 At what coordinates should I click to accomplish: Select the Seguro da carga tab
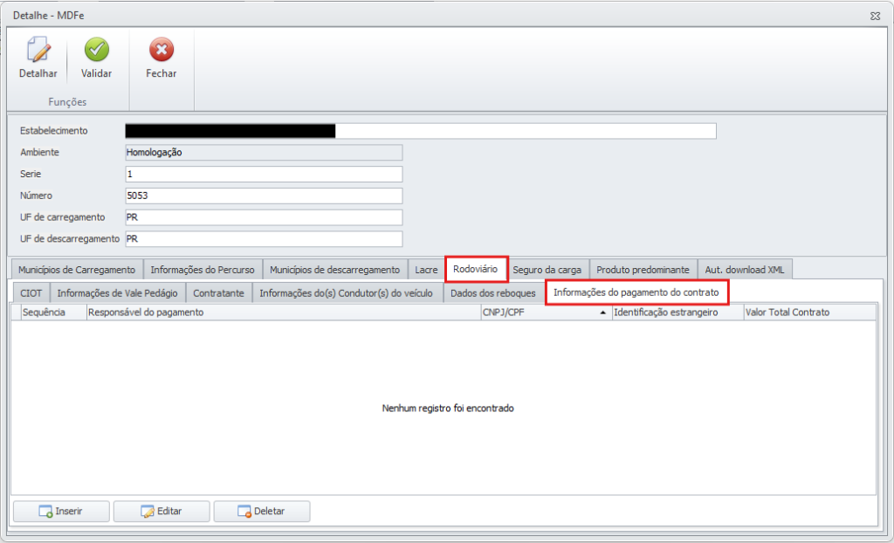pyautogui.click(x=547, y=270)
